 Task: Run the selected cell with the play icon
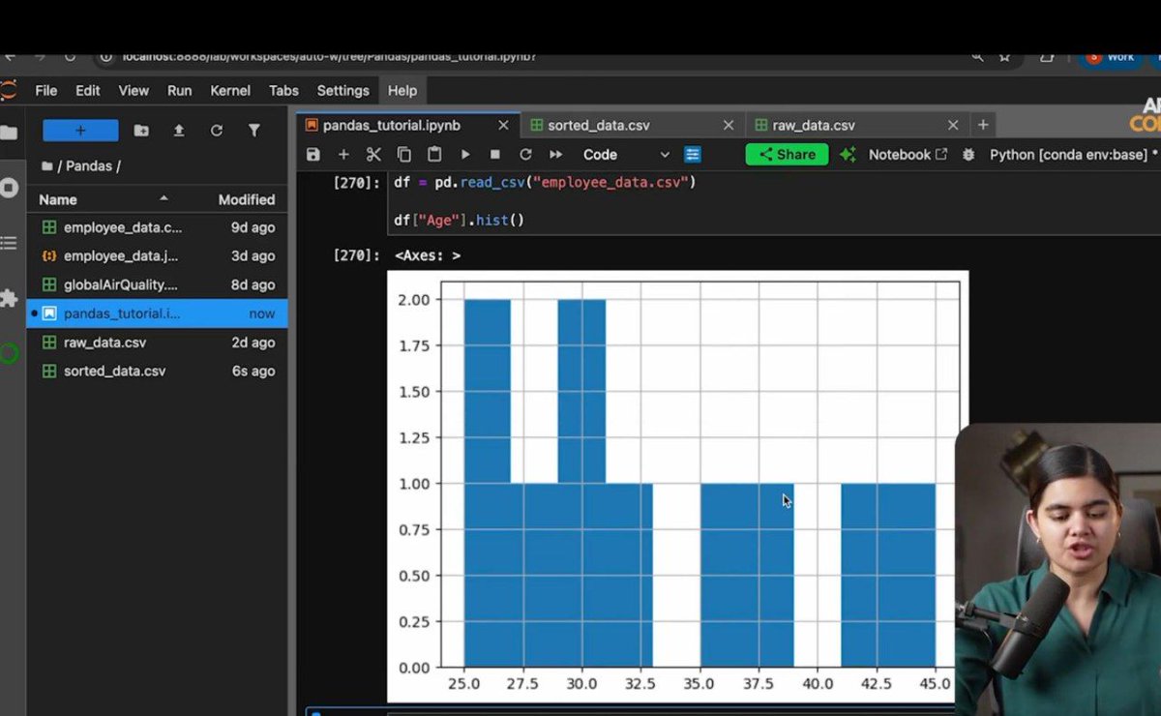point(465,155)
